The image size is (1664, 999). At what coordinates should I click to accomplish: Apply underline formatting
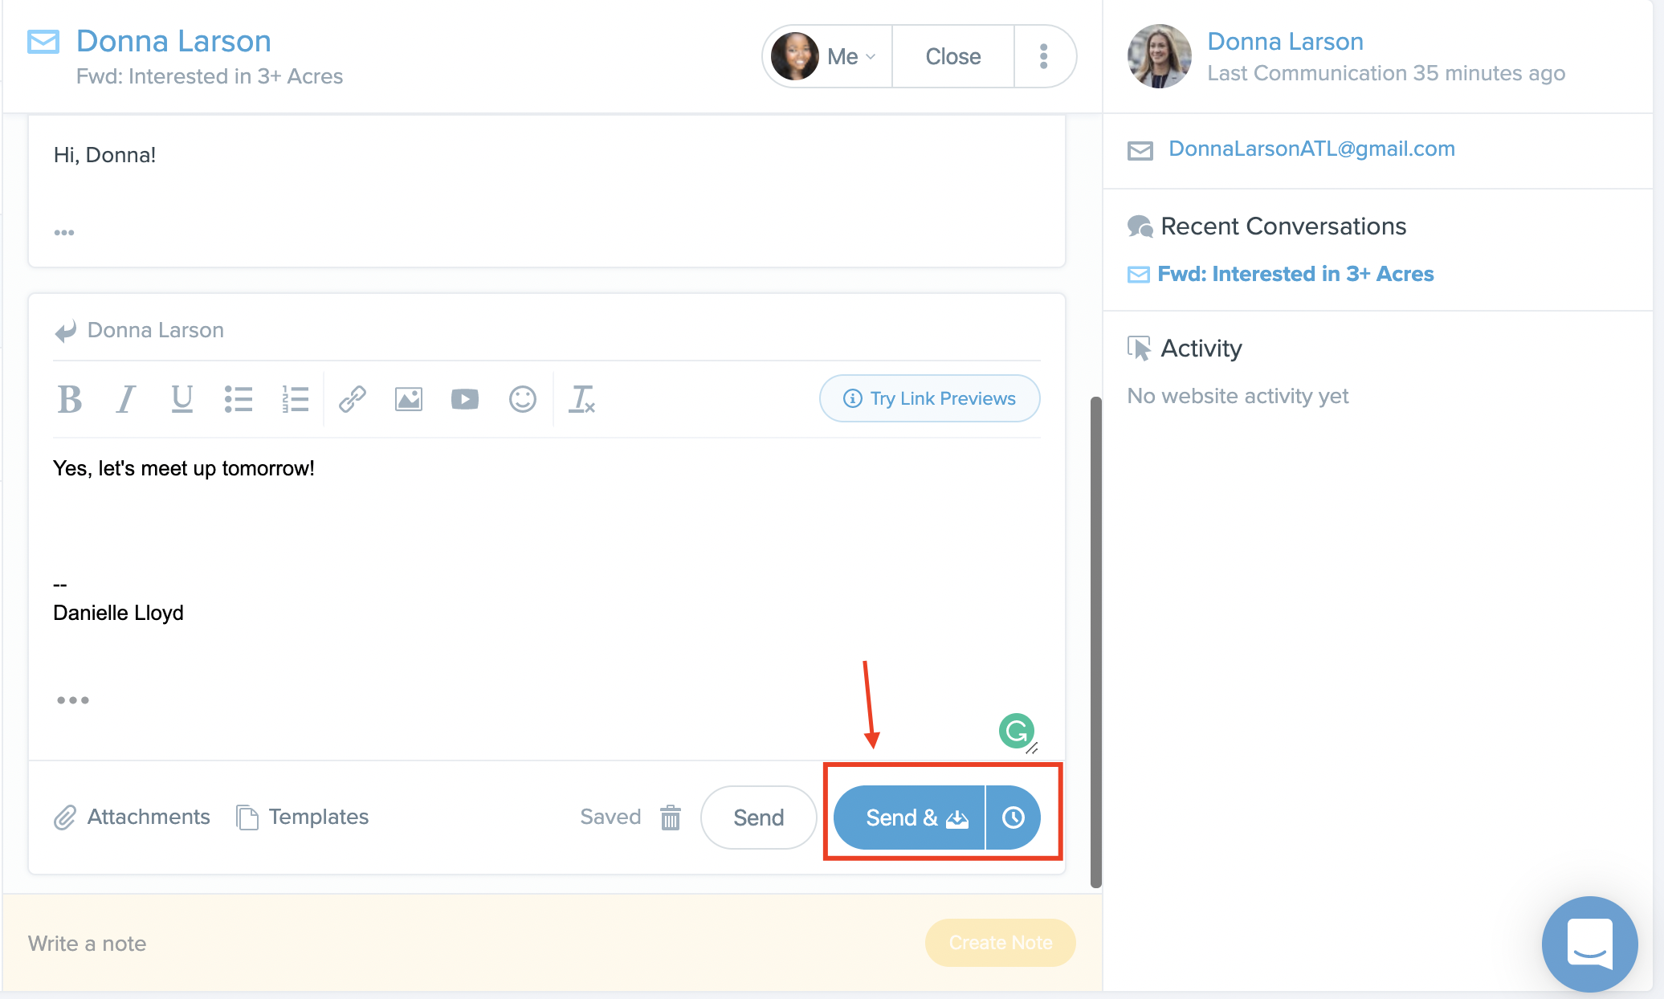click(x=182, y=398)
